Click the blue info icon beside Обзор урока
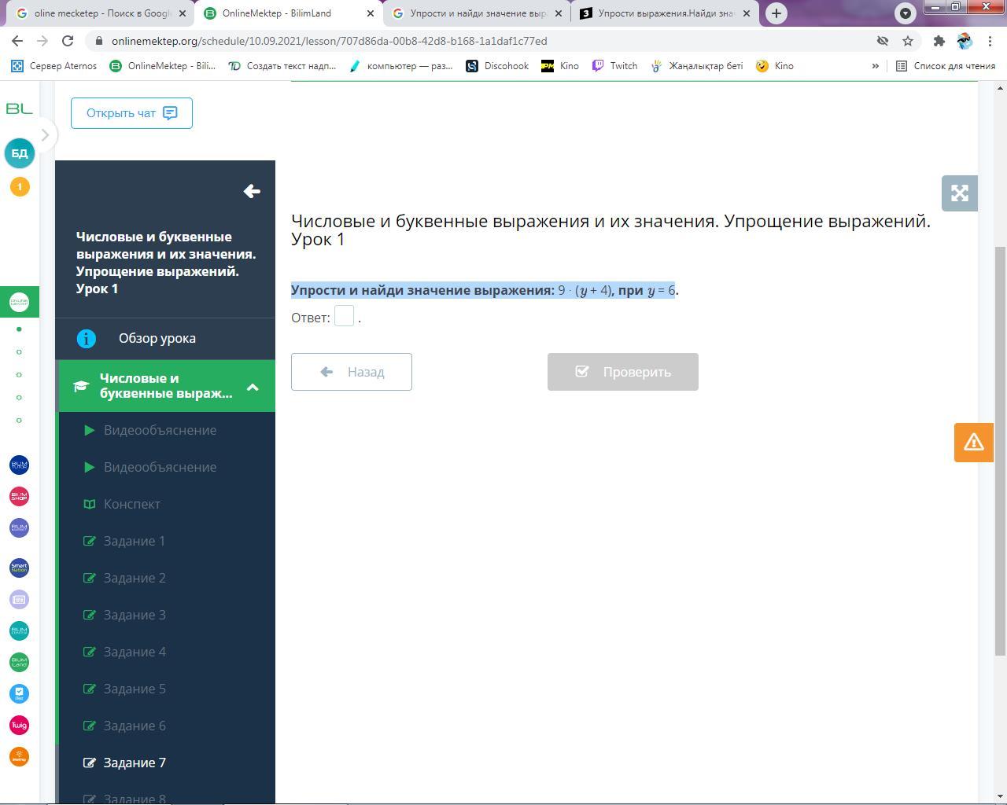1007x805 pixels. click(x=87, y=338)
